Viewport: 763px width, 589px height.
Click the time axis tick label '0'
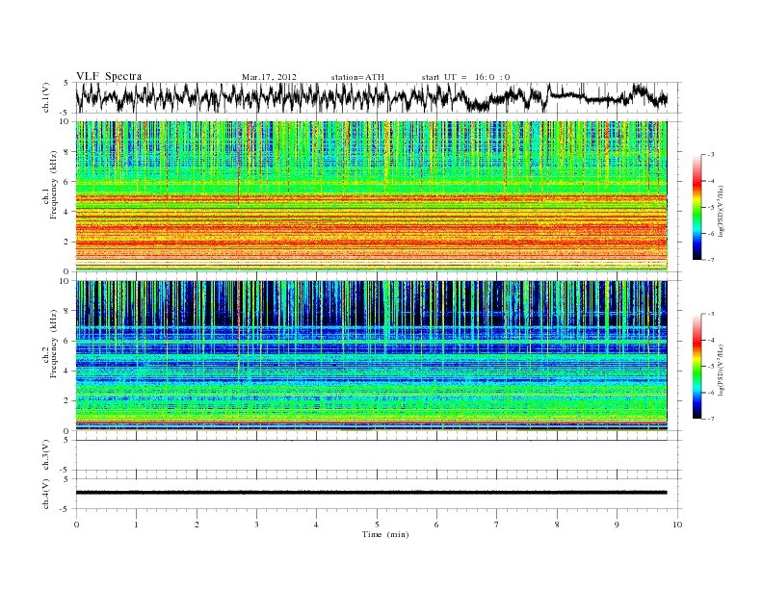76,525
